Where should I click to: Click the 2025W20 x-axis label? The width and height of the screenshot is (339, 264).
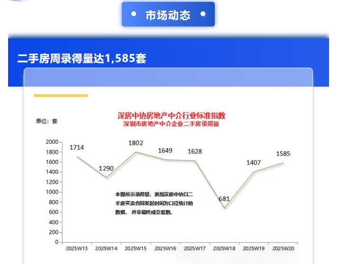[283, 248]
